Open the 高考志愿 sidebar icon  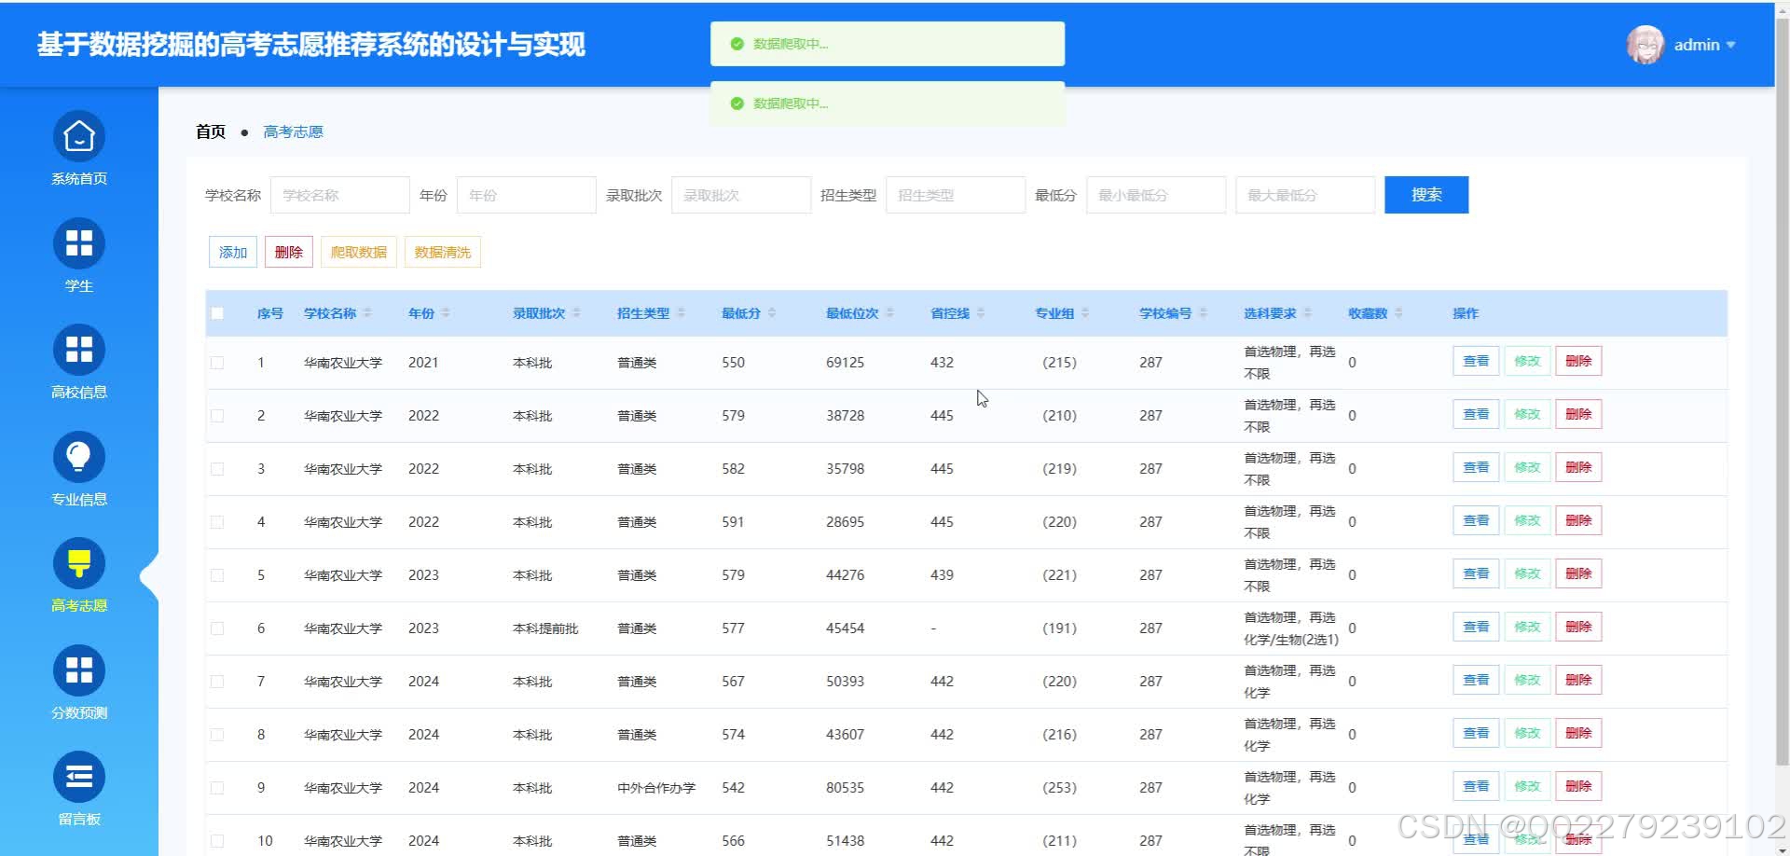pos(79,563)
